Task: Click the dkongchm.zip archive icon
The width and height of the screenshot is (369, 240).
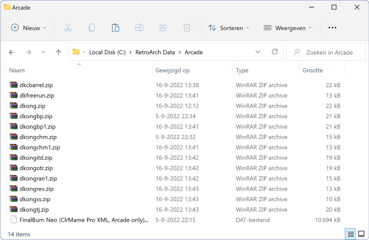Action: (14, 137)
